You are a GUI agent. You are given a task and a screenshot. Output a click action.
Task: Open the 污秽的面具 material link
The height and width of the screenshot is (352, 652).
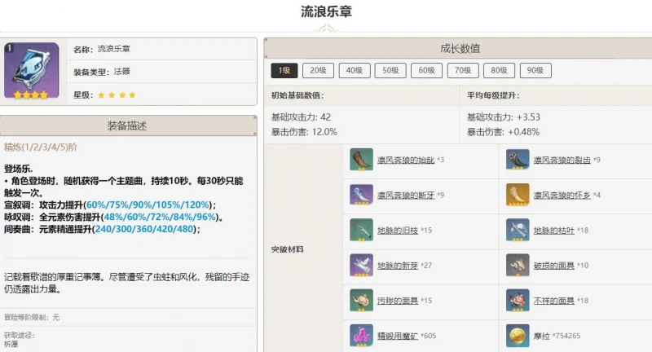tap(397, 301)
